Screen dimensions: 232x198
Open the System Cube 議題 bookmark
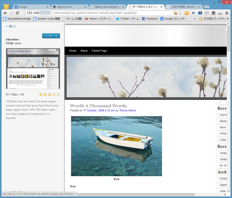46,19
